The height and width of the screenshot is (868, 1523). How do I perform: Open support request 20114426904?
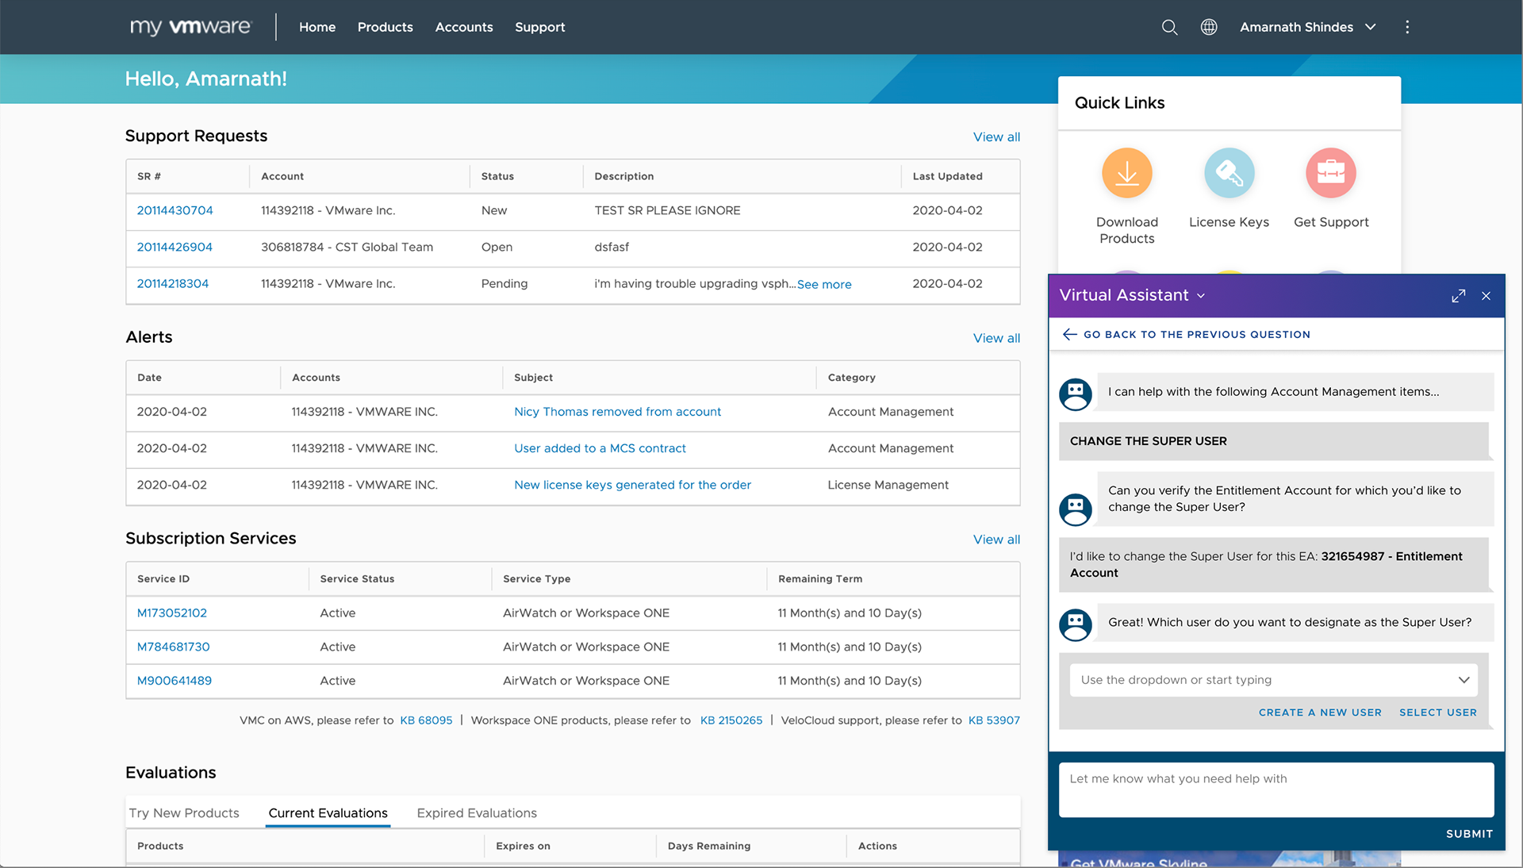coord(175,247)
